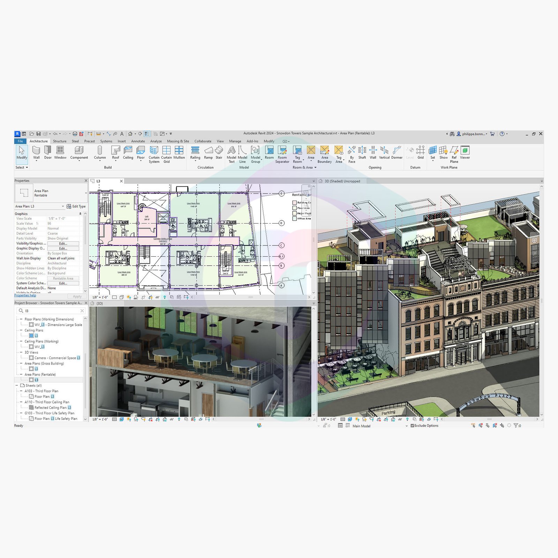Click the Model Line tool
558x558 pixels.
[x=242, y=154]
